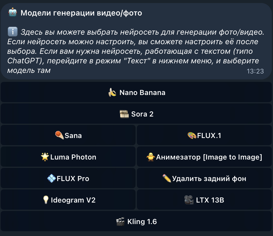Click the Sora 2 clapper icon
This screenshot has height=236, width=273.
click(124, 114)
